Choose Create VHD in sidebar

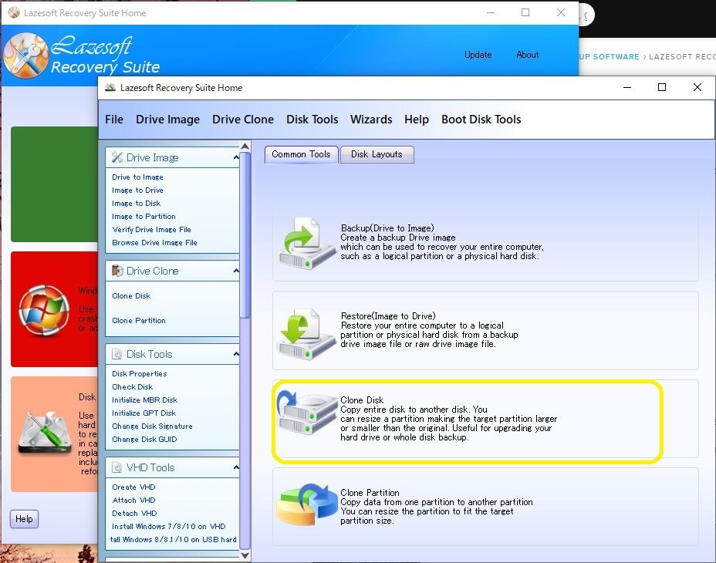click(133, 487)
